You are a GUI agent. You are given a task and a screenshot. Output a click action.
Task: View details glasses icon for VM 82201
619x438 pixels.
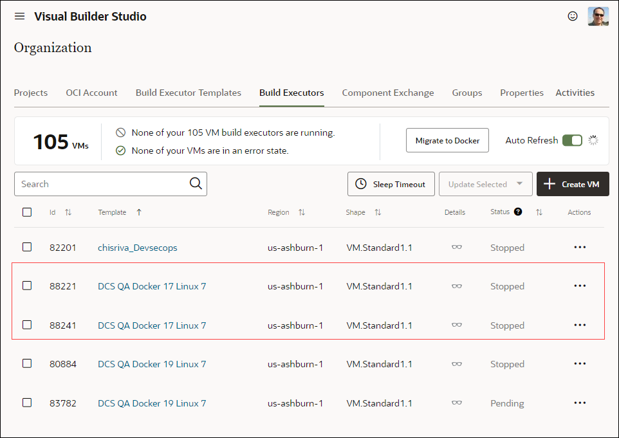(457, 248)
